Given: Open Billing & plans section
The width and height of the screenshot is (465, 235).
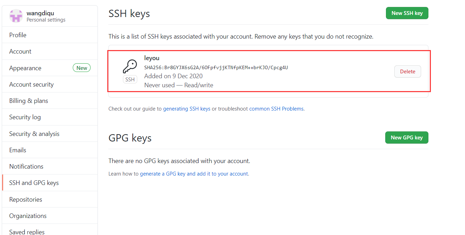Looking at the screenshot, I should tap(29, 101).
